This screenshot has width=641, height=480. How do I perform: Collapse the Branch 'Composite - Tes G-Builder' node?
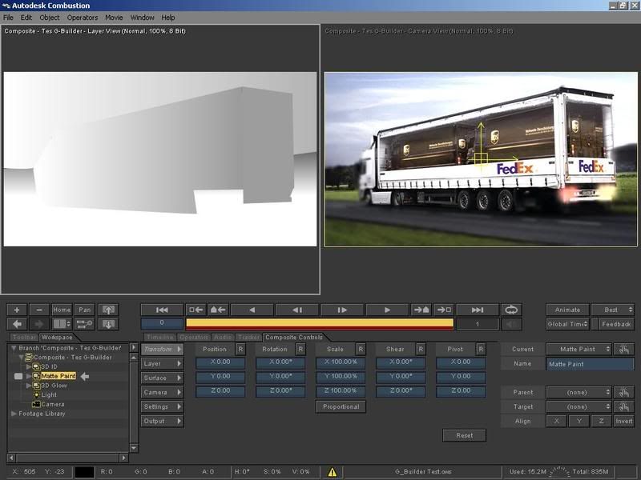pos(14,348)
